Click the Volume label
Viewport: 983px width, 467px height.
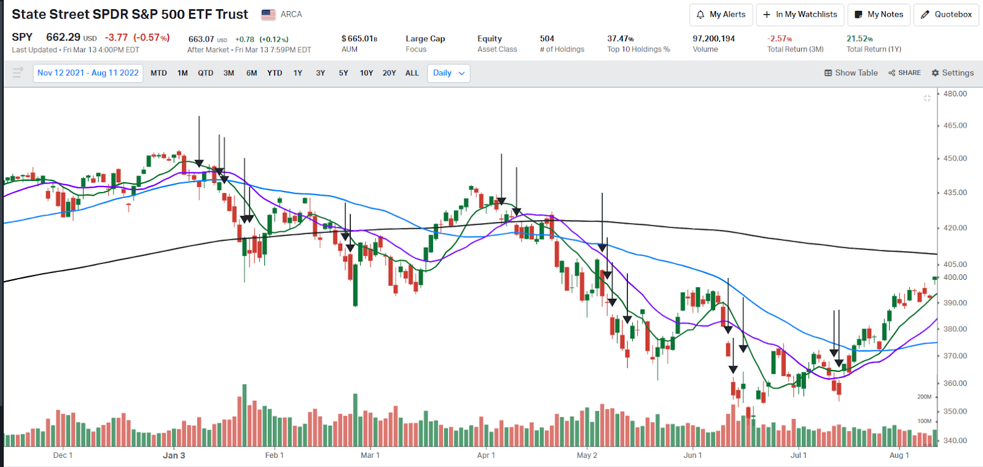(705, 49)
